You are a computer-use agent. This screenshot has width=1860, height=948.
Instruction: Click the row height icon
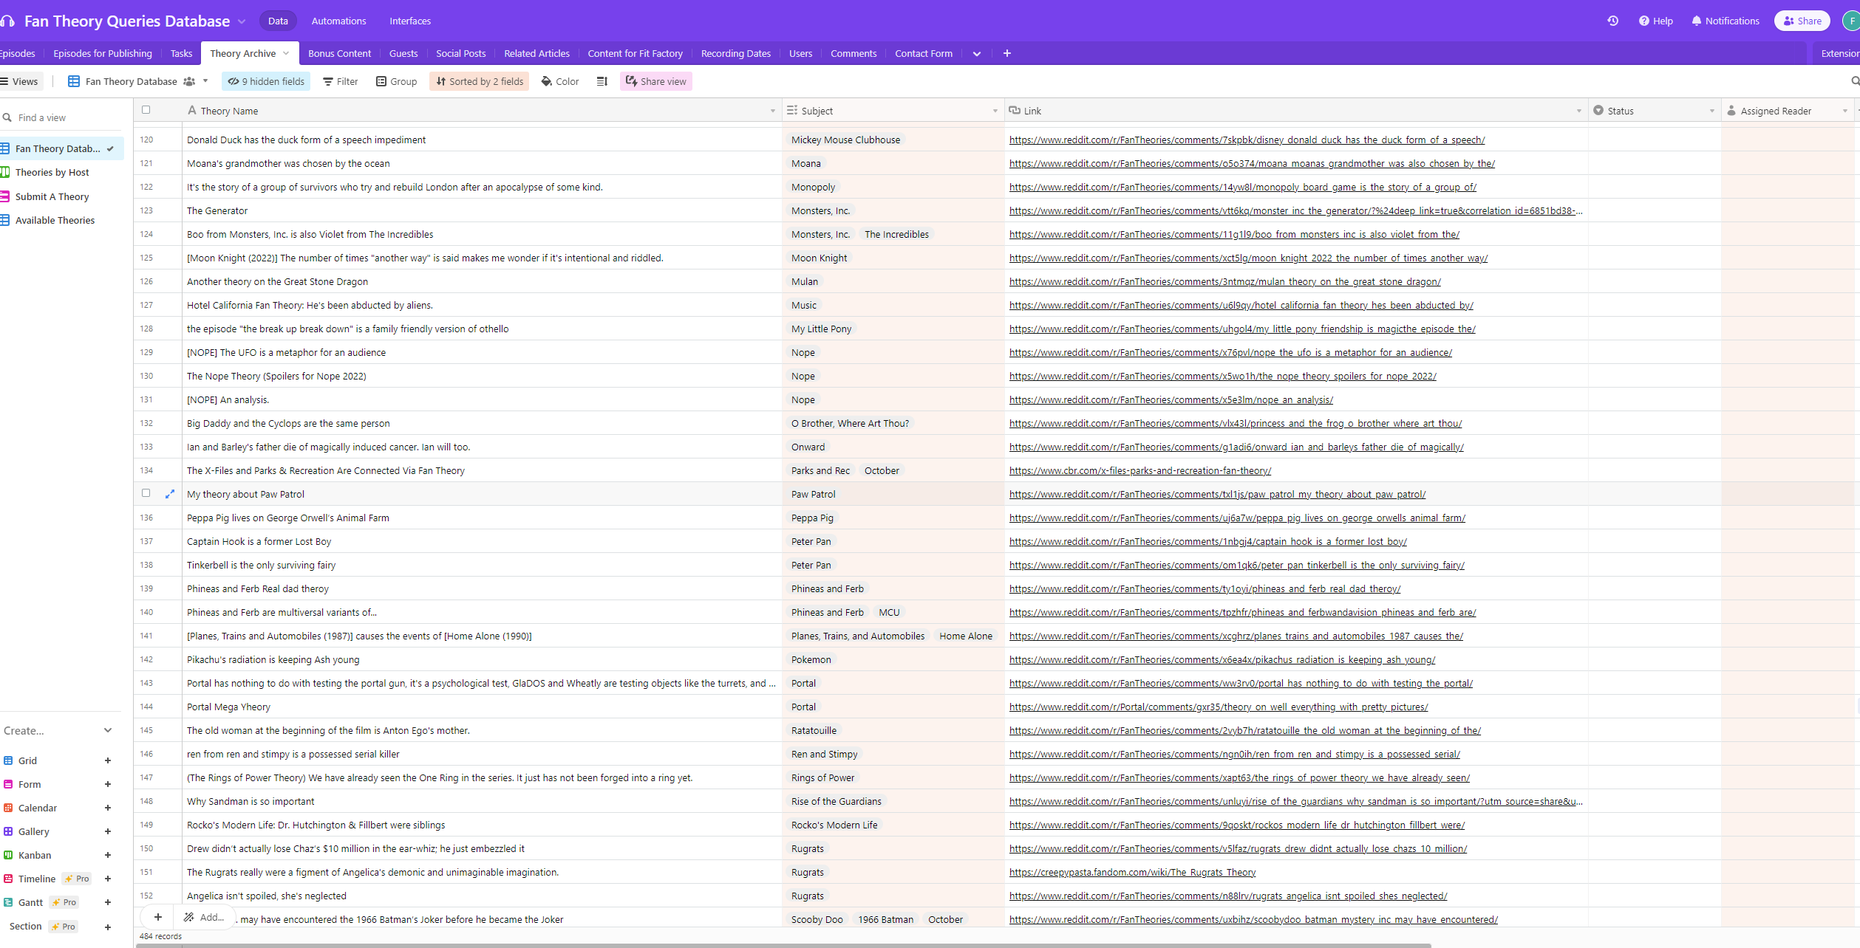[x=602, y=81]
